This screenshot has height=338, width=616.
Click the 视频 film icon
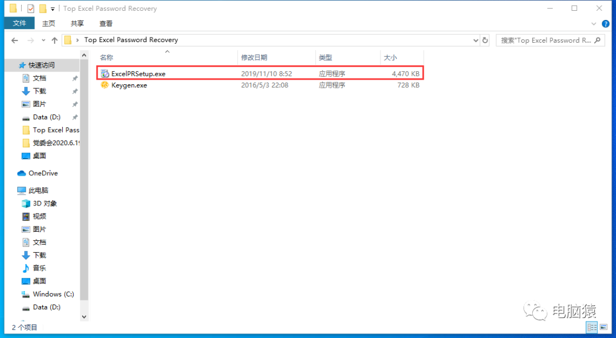tap(26, 216)
